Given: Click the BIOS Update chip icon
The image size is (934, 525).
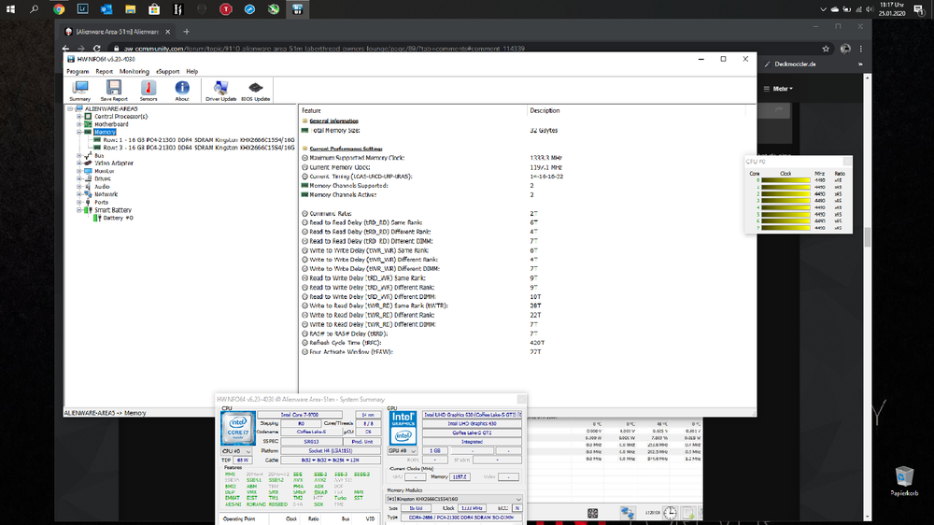Looking at the screenshot, I should pyautogui.click(x=255, y=90).
